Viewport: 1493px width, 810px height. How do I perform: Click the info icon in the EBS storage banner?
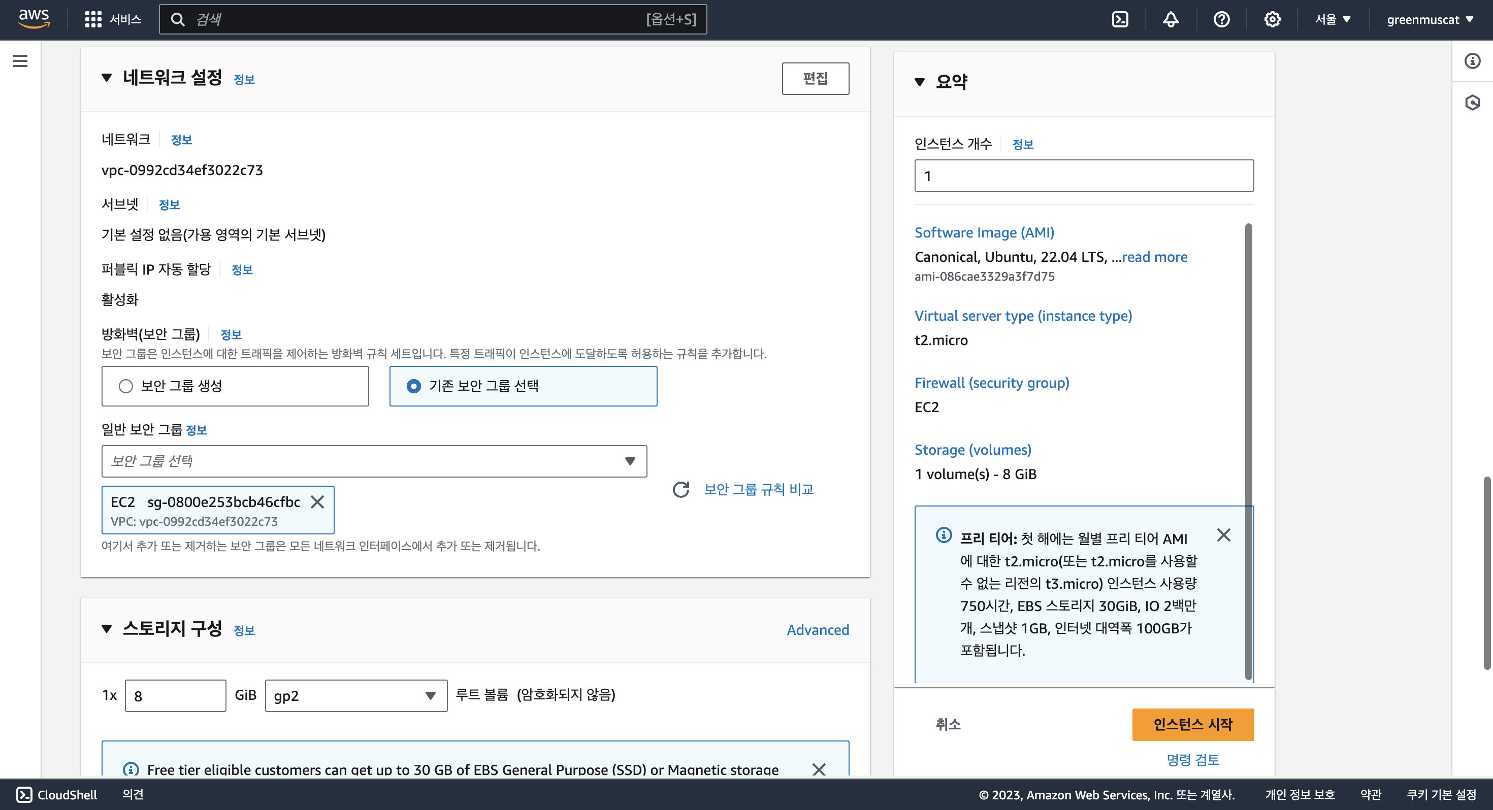pyautogui.click(x=131, y=769)
